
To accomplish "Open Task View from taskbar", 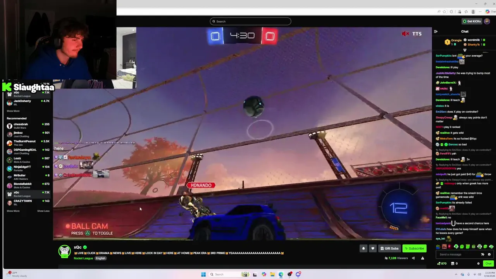I will tap(255, 274).
